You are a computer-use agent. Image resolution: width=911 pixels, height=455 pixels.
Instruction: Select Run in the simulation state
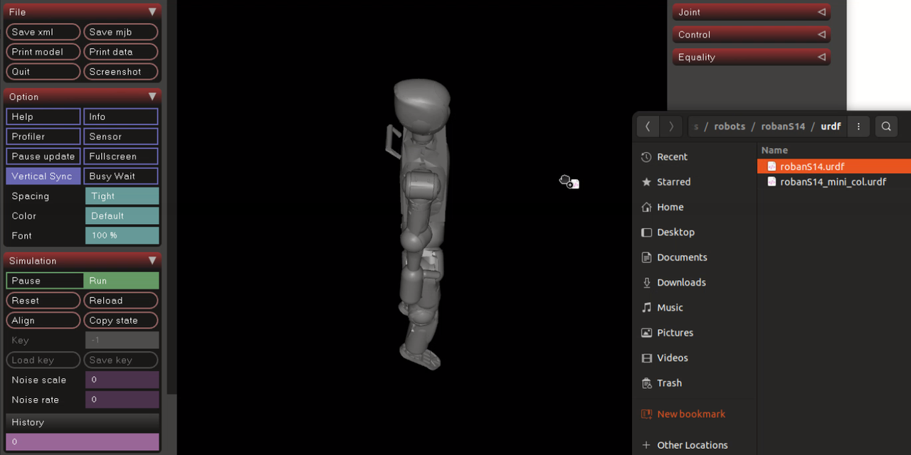[122, 281]
